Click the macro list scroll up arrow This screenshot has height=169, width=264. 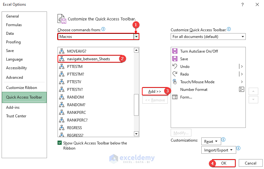[x=136, y=50]
